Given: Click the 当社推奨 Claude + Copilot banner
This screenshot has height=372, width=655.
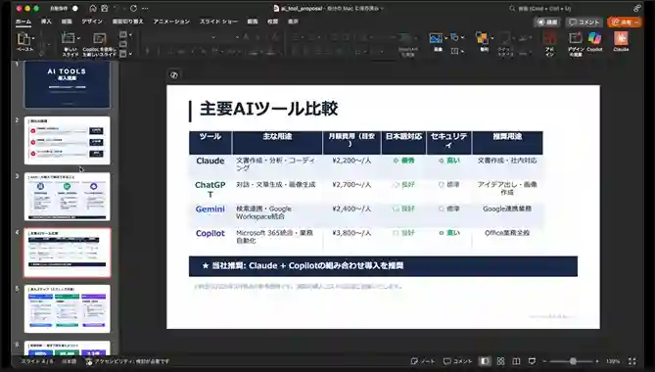Looking at the screenshot, I should [x=383, y=266].
